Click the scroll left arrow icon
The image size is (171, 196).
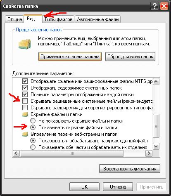pyautogui.click(x=16, y=153)
